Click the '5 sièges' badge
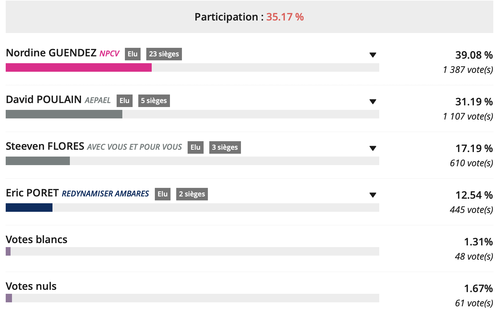Viewport: 499px width, 312px height. [x=154, y=101]
